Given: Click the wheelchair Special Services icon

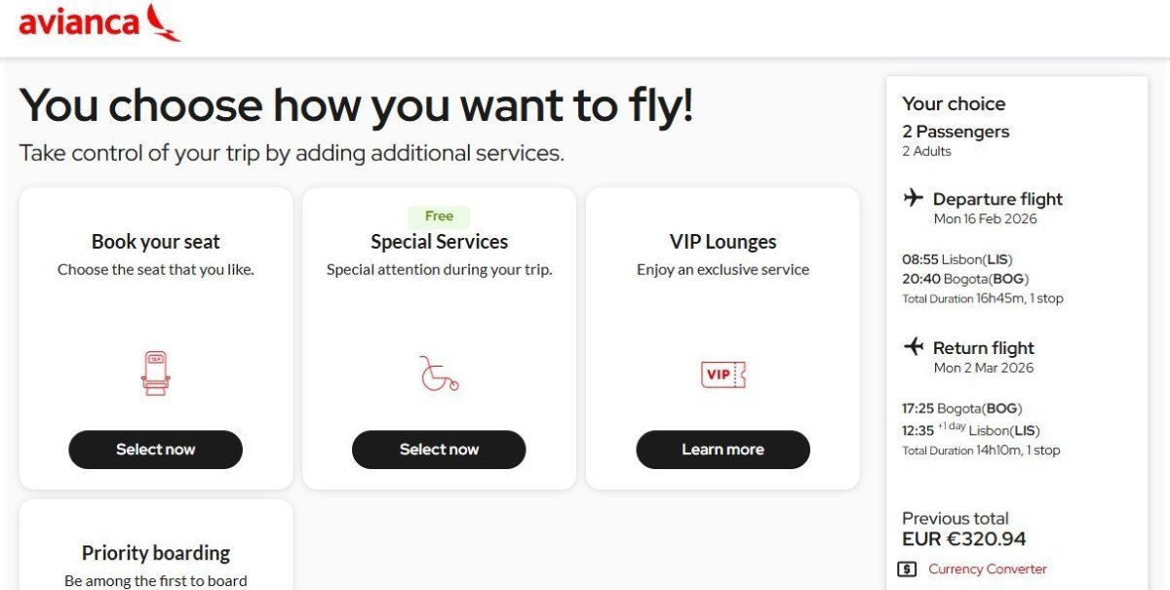Looking at the screenshot, I should [x=439, y=374].
